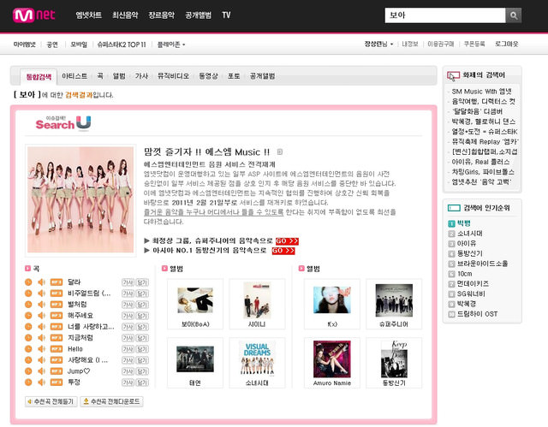Open the 장성민님 user dropdown
Viewport: 548px width, 427px height.
378,44
